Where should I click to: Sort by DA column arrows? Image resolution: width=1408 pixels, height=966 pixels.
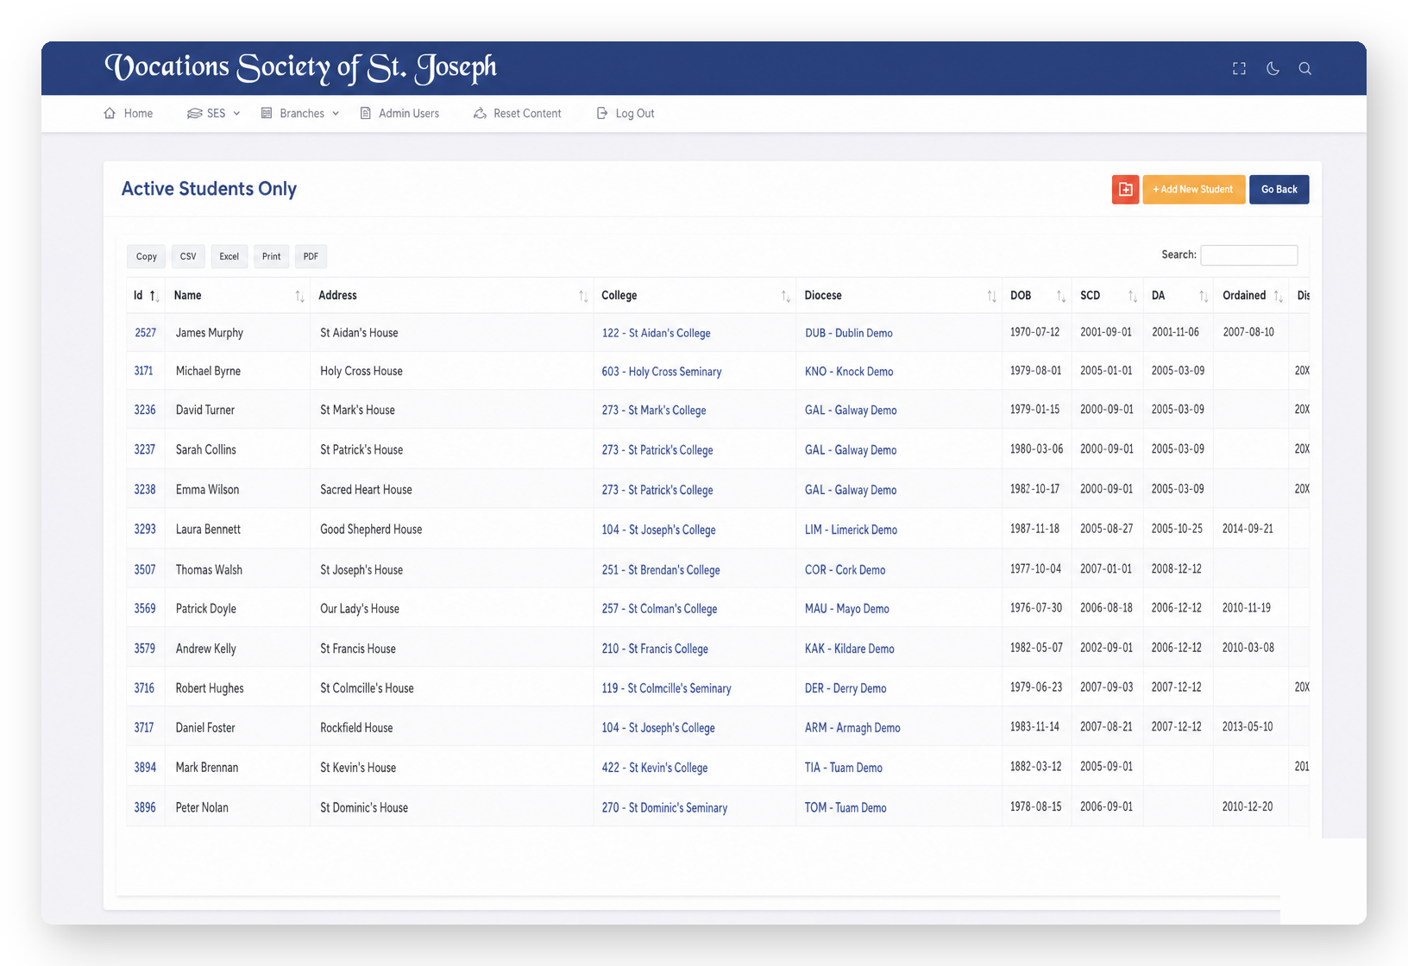(x=1203, y=296)
